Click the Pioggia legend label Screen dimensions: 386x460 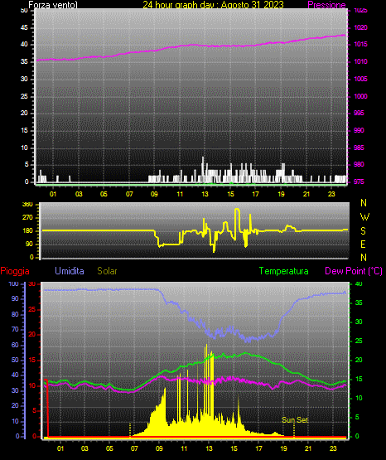coord(15,271)
